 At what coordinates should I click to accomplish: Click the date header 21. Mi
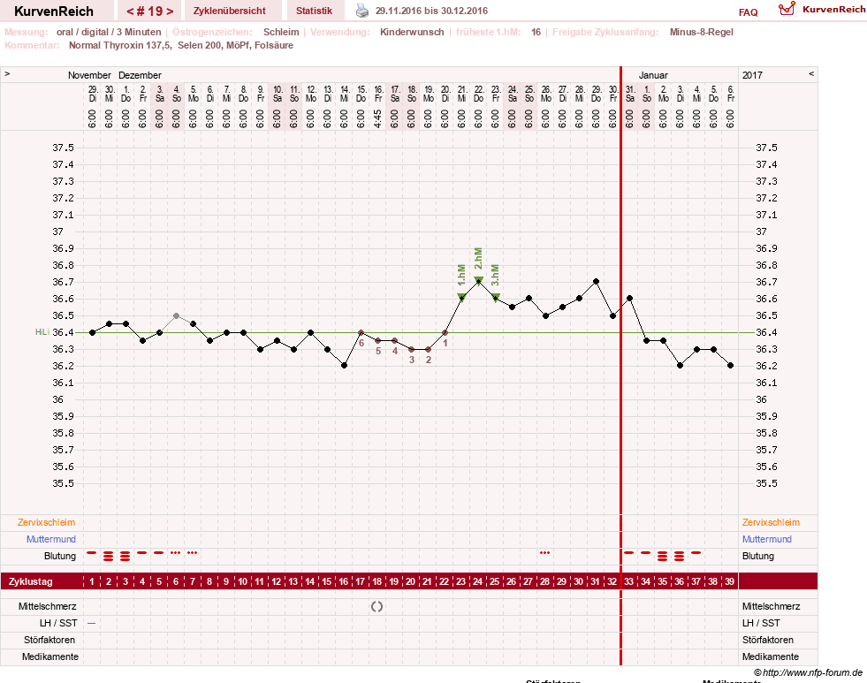click(x=462, y=94)
